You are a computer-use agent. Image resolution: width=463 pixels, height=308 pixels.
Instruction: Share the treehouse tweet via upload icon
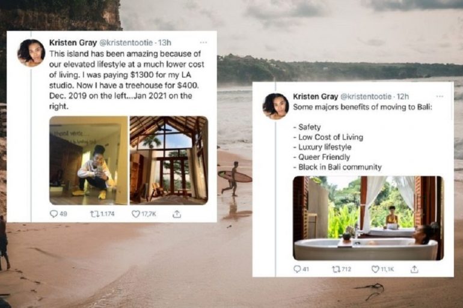pyautogui.click(x=177, y=214)
